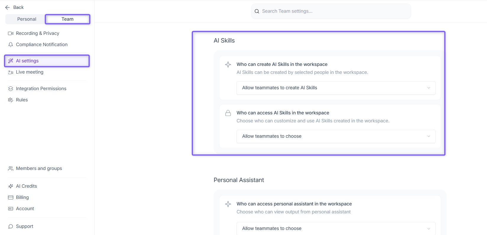Switch to the Personal tab
Viewport: 487px width, 235px height.
(x=27, y=19)
